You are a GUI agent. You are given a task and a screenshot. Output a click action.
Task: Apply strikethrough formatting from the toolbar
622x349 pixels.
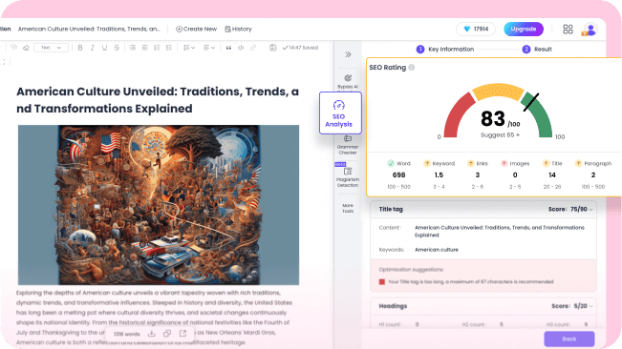117,48
